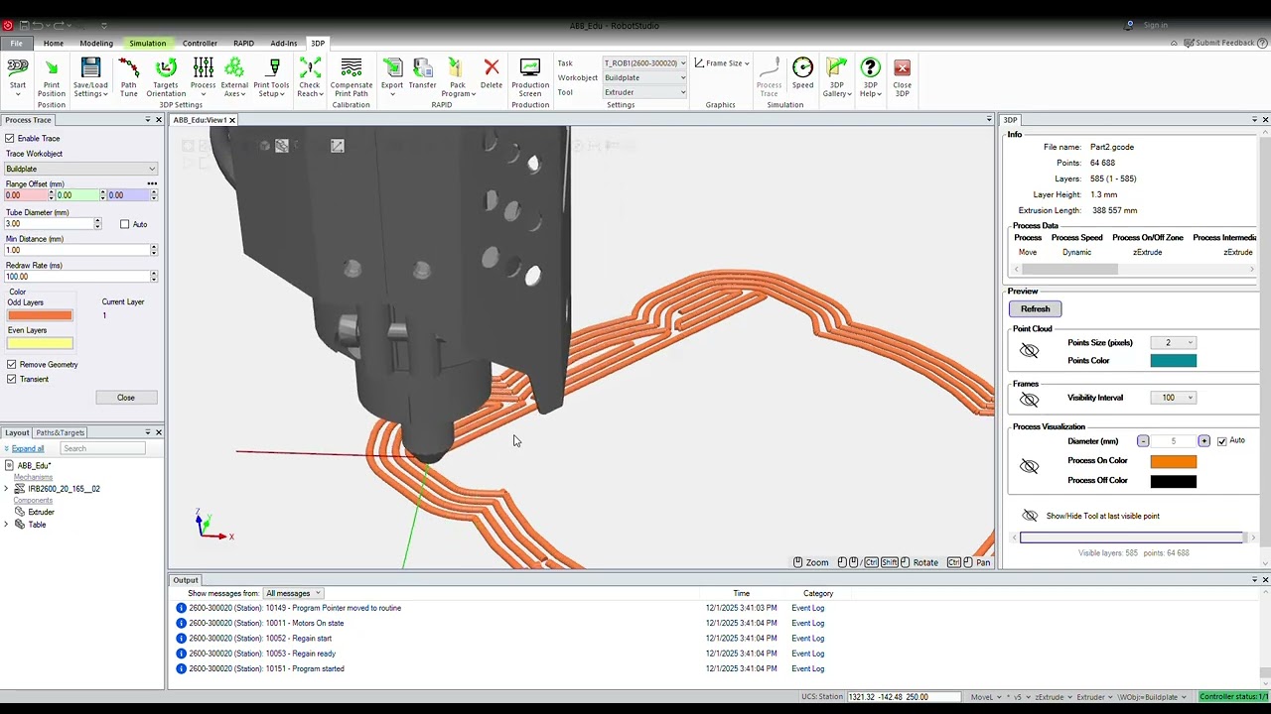Screen dimensions: 1271x714
Task: Switch to the Home ribbon tab
Action: 54,44
